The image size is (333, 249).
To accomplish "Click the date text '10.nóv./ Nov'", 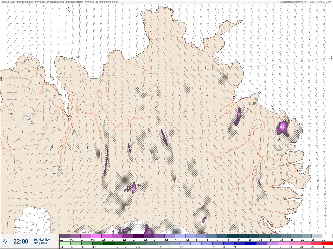I will click(x=42, y=240).
